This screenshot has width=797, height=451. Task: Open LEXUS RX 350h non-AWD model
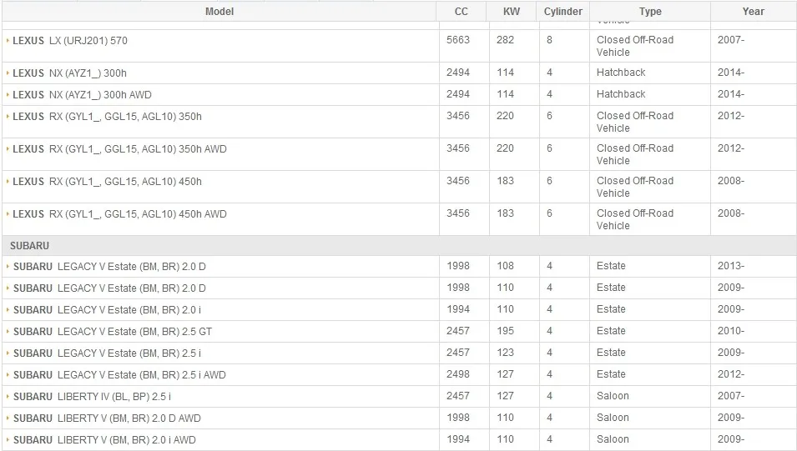(108, 117)
